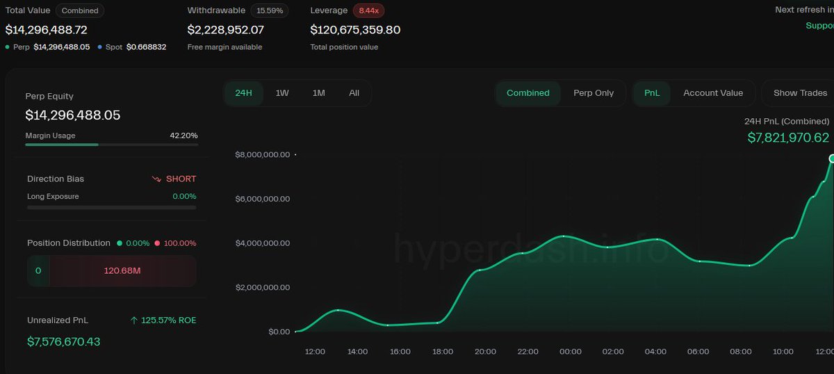834x374 pixels.
Task: Switch chart to 1W range
Action: (282, 93)
